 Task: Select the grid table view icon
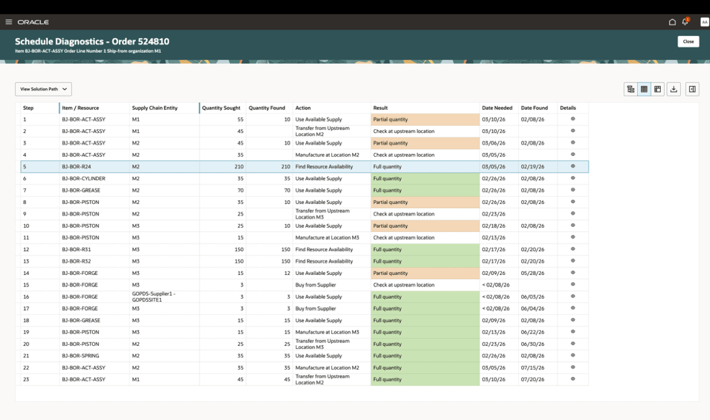coord(644,89)
